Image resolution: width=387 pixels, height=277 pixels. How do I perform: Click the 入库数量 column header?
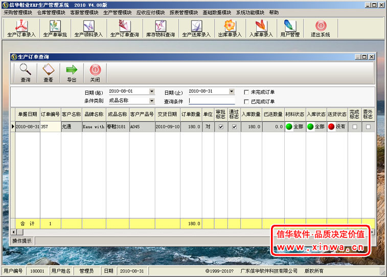(x=251, y=114)
